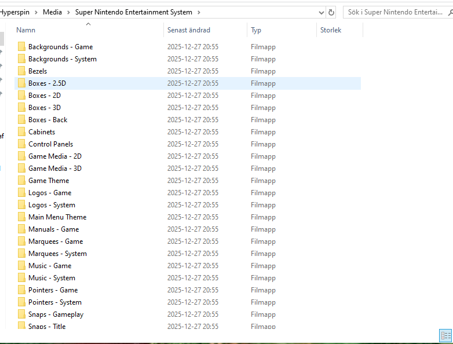Select the Snaps - Gameplay folder

pyautogui.click(x=56, y=314)
